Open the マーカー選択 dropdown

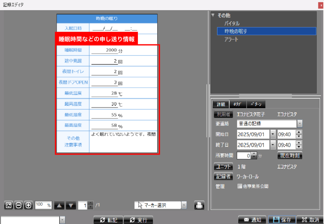[x=184, y=205]
